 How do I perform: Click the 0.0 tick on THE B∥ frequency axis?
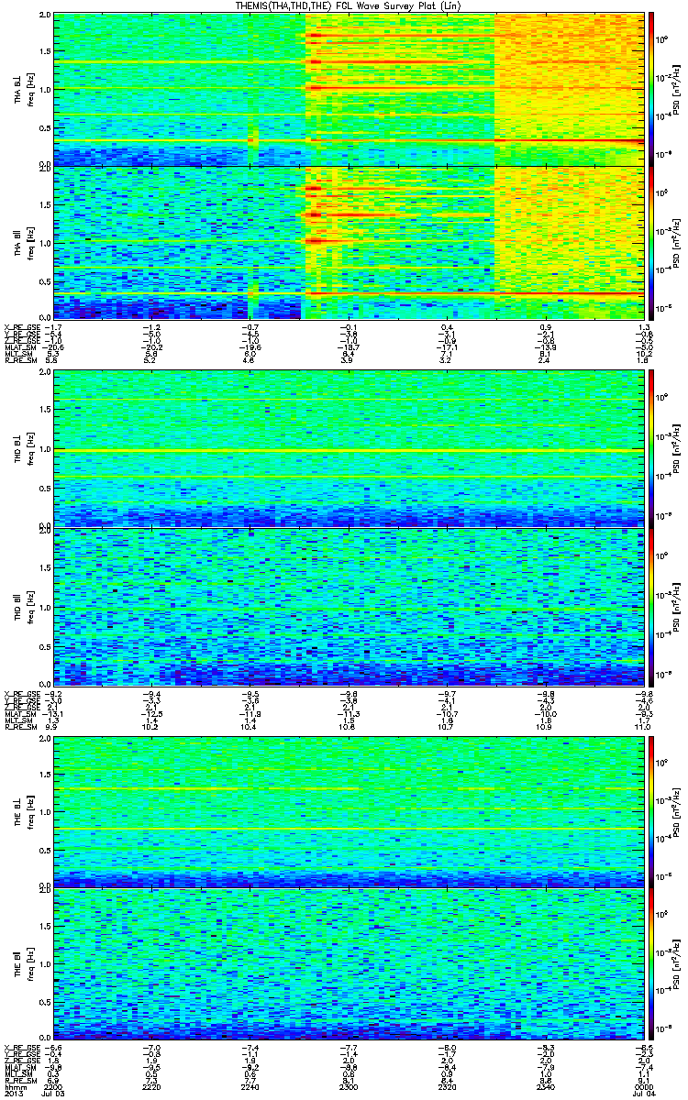46,1037
